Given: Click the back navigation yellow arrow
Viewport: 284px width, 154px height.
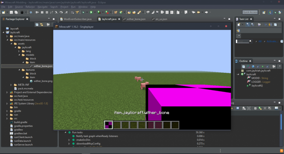Looking at the screenshot, I should 198,12.
